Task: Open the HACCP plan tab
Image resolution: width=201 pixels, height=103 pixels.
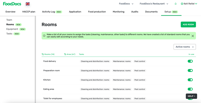Action: (29, 12)
